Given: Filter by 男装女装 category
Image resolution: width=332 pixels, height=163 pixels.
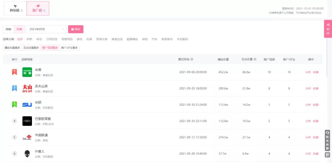Looking at the screenshot, I should 102,39.
